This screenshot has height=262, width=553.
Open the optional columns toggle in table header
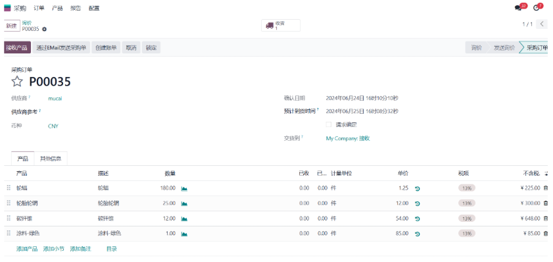tap(546, 173)
